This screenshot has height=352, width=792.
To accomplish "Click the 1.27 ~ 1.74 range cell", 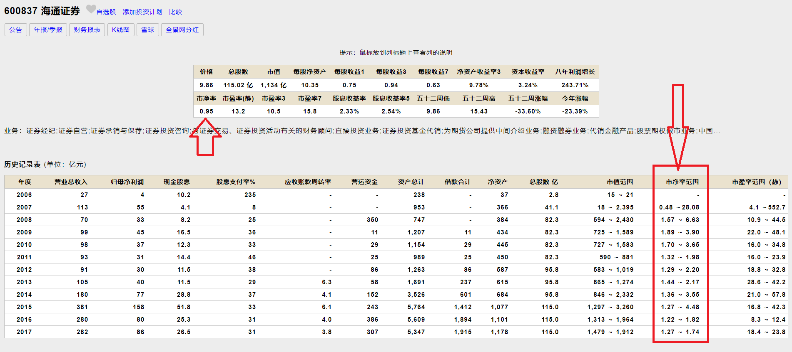I will [x=680, y=332].
